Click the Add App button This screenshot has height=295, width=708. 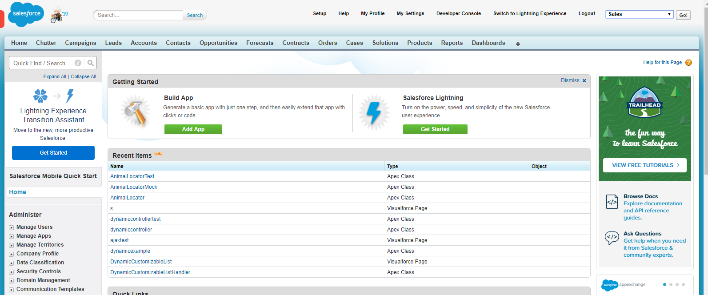click(x=193, y=129)
